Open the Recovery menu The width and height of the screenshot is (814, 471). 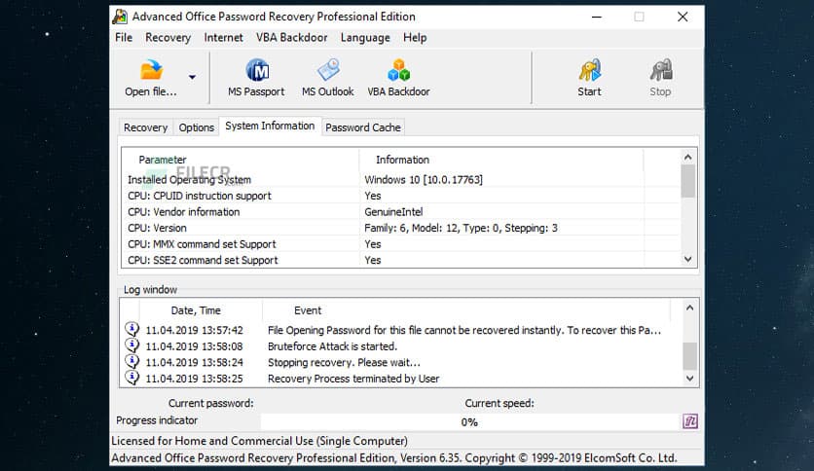coord(167,37)
